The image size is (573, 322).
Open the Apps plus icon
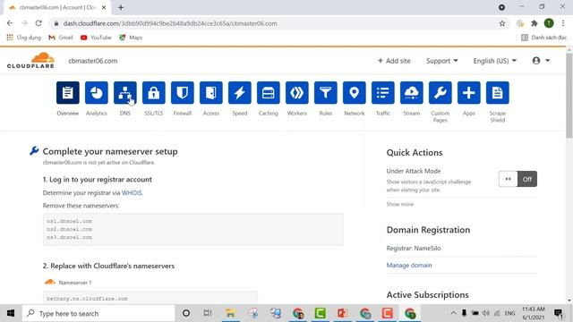(469, 93)
